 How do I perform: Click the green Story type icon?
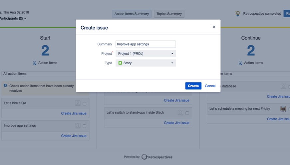click(120, 63)
